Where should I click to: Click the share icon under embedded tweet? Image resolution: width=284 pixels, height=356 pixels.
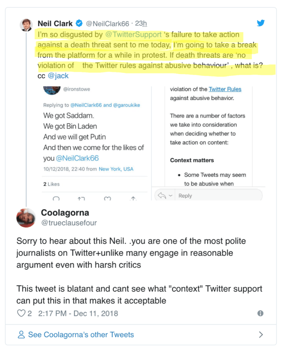pyautogui.click(x=133, y=199)
